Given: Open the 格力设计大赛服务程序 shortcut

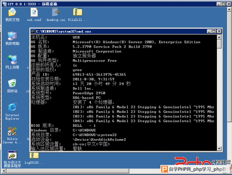Looking at the screenshot, I should point(13,155).
